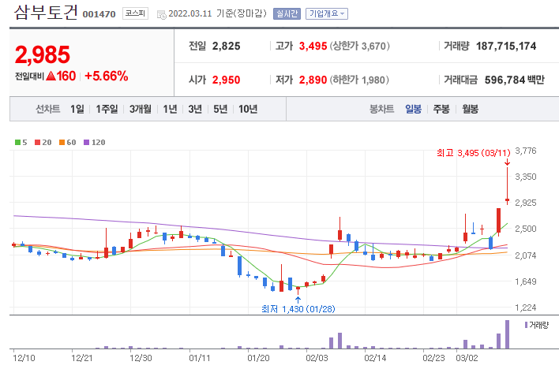Click the 하한가 1,980 lower limit text
This screenshot has width=559, height=369.
coord(359,80)
